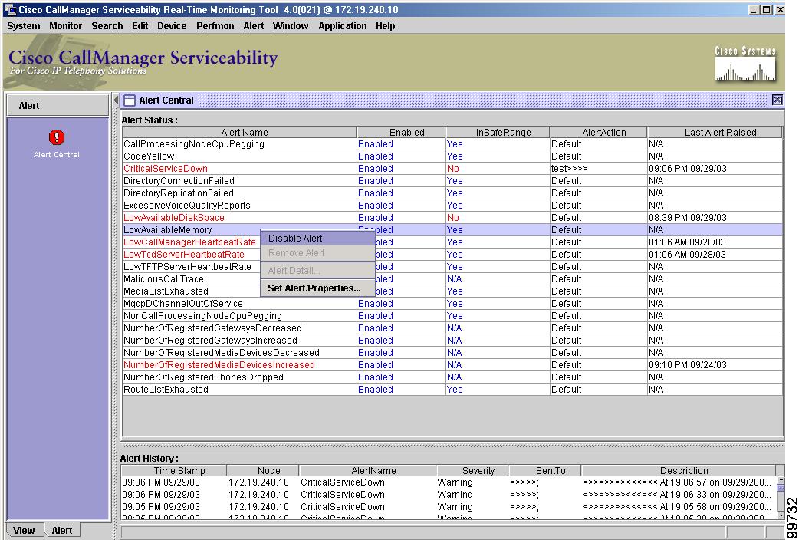Open the Help menu

click(x=385, y=26)
